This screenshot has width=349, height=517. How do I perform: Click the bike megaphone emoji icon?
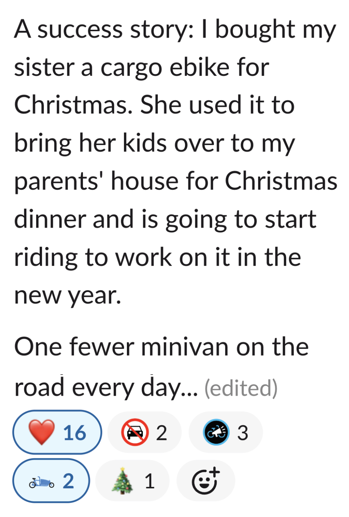[216, 432]
